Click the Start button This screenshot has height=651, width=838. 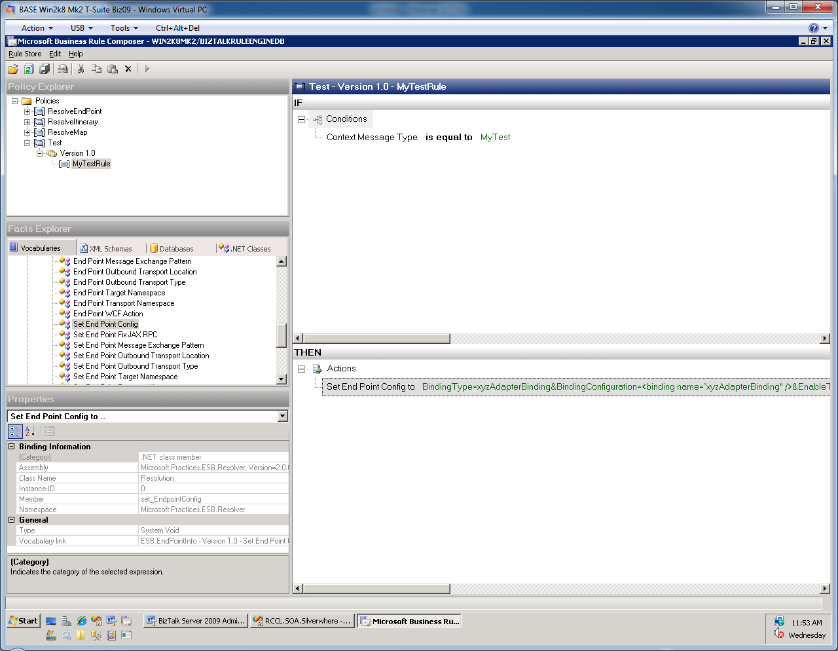point(24,621)
